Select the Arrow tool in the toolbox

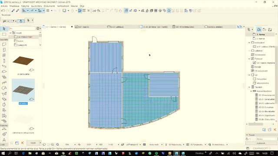(x=4, y=29)
